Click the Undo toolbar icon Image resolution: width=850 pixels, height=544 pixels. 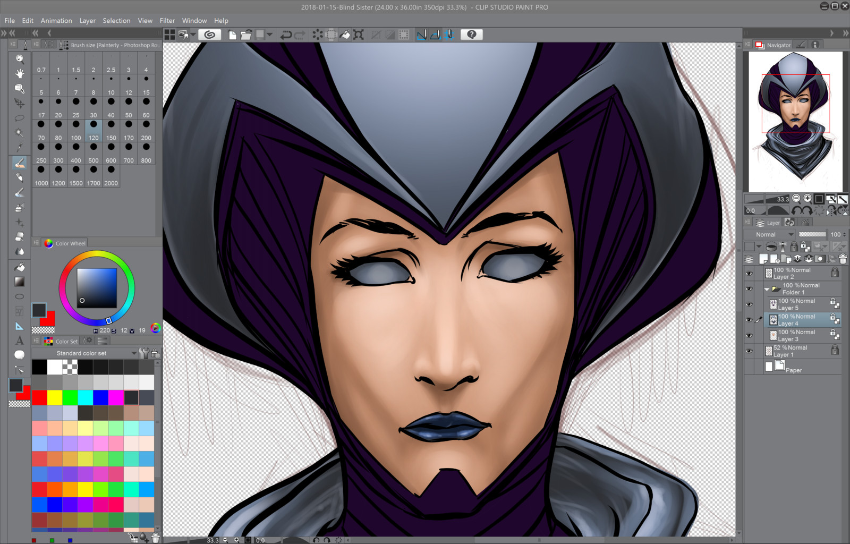click(x=286, y=35)
